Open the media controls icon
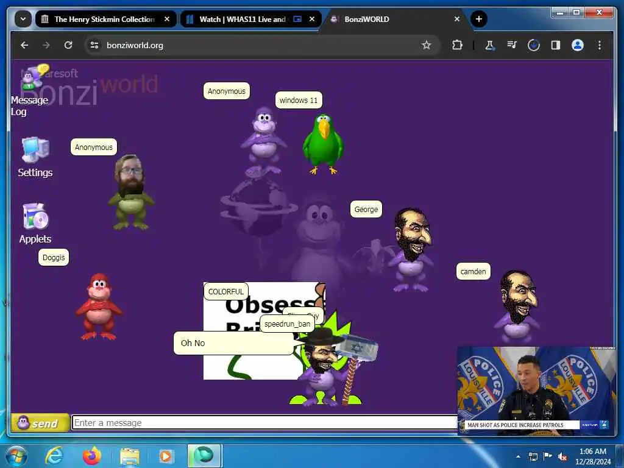Viewport: 624px width, 468px height. click(512, 45)
